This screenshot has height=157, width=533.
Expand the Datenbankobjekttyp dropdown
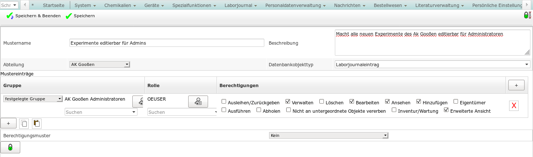[432, 64]
